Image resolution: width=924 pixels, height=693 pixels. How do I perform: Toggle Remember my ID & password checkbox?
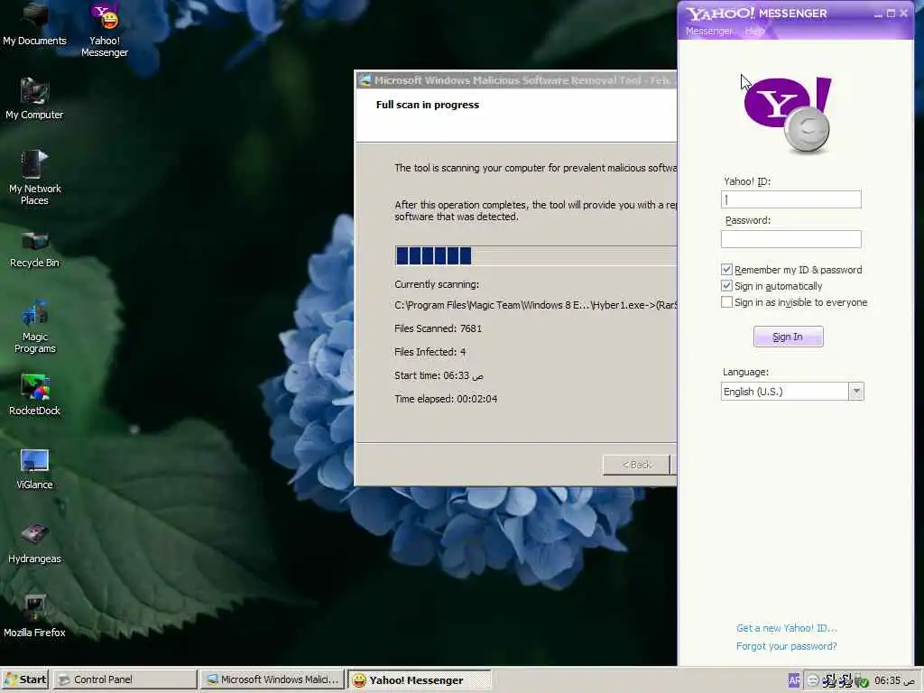click(726, 269)
